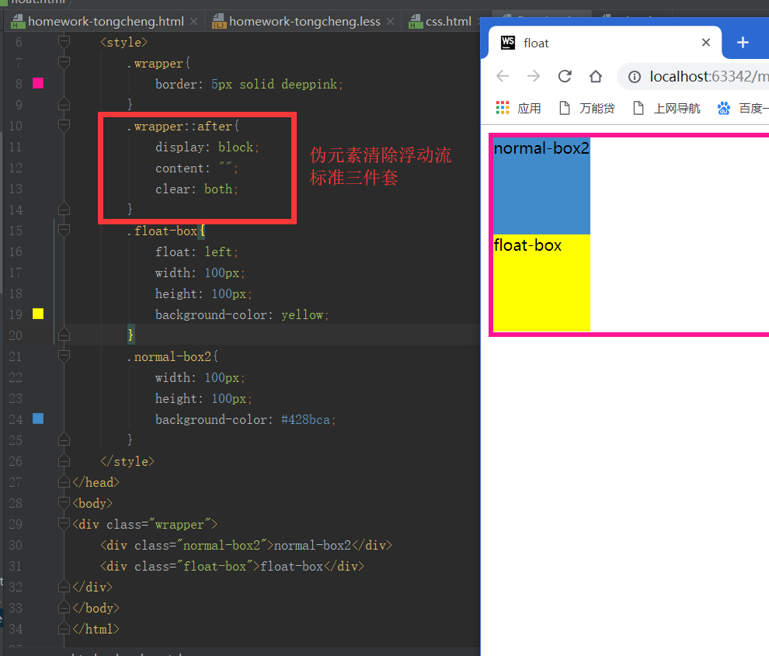Go back in the browser
Viewport: 769px width, 656px height.
tap(503, 76)
